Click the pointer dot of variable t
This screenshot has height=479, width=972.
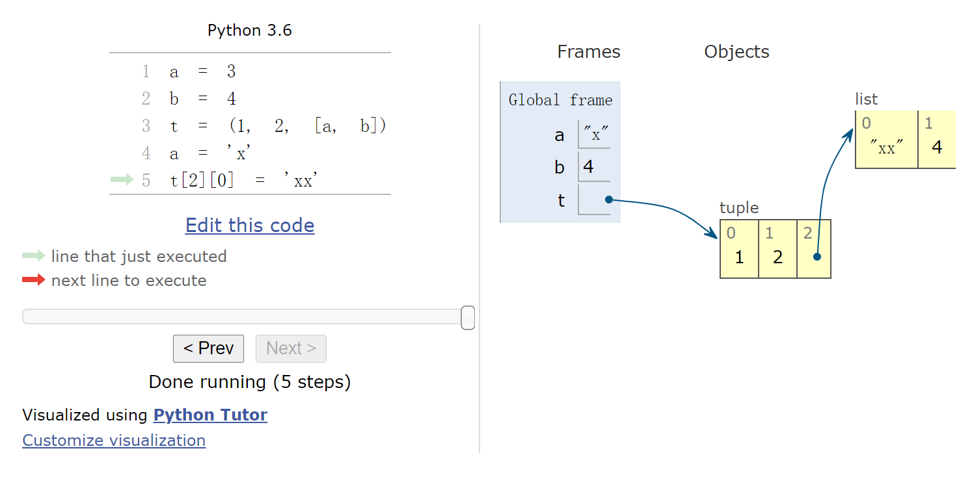tap(608, 200)
